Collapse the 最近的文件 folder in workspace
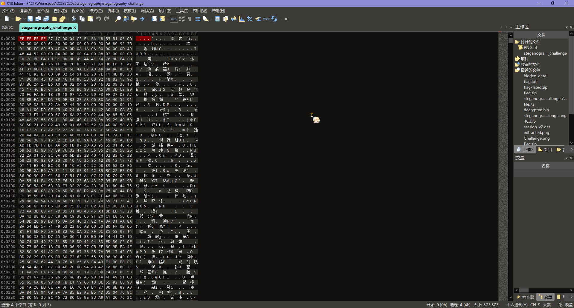574x308 pixels. pyautogui.click(x=517, y=70)
